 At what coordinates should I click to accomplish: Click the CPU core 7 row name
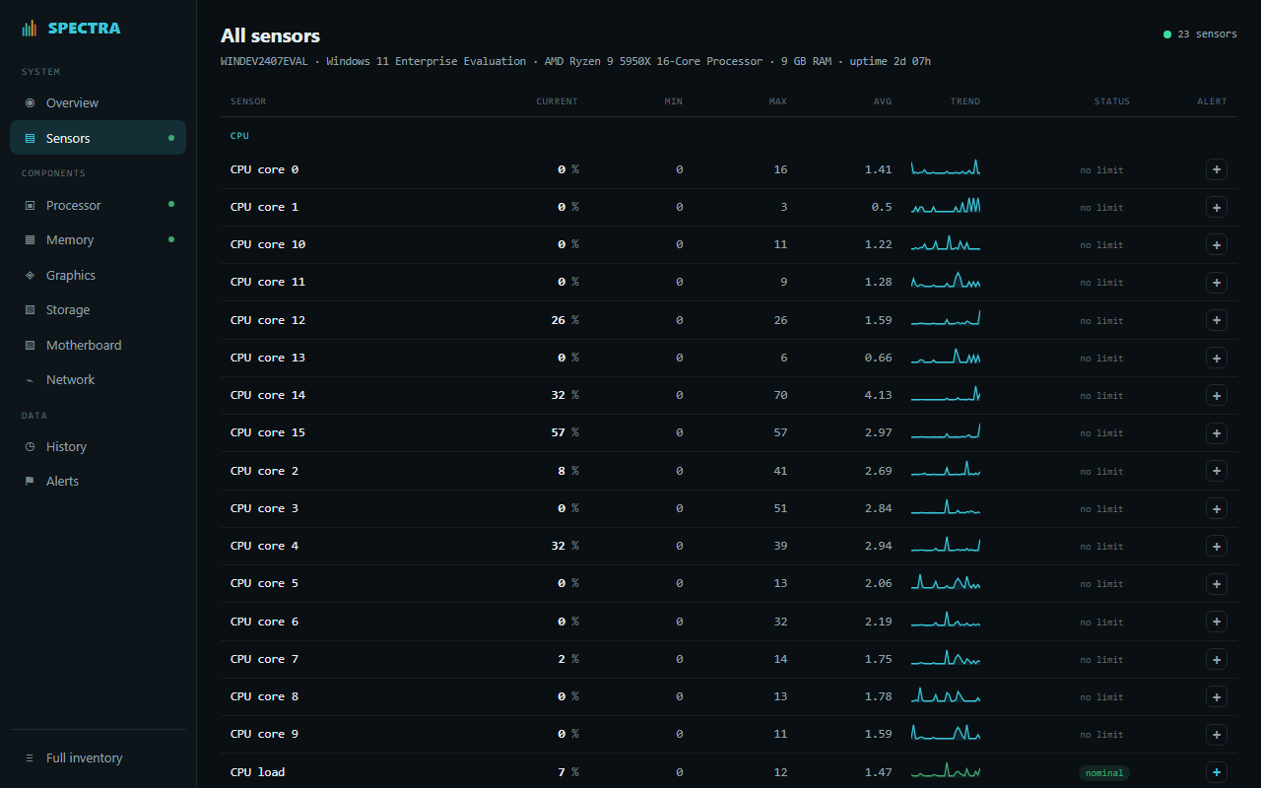[x=265, y=659]
